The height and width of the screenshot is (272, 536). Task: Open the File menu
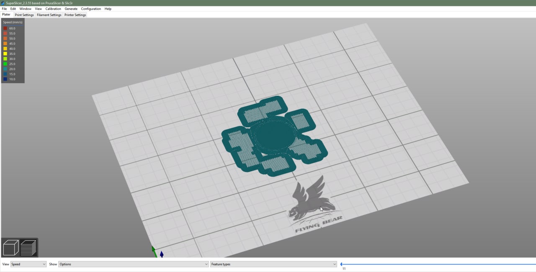[x=4, y=9]
